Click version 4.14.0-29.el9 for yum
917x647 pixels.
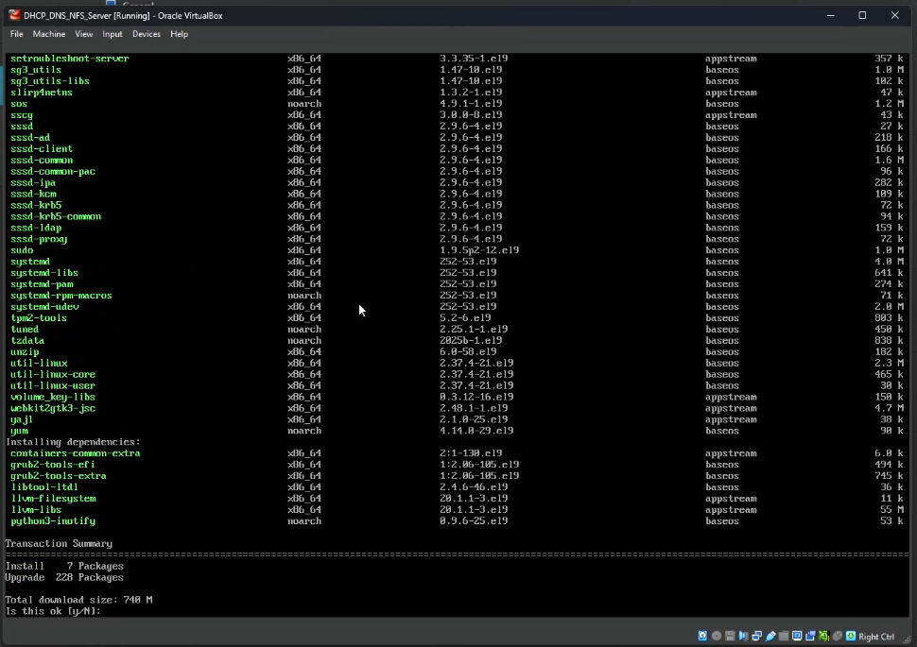pos(476,431)
